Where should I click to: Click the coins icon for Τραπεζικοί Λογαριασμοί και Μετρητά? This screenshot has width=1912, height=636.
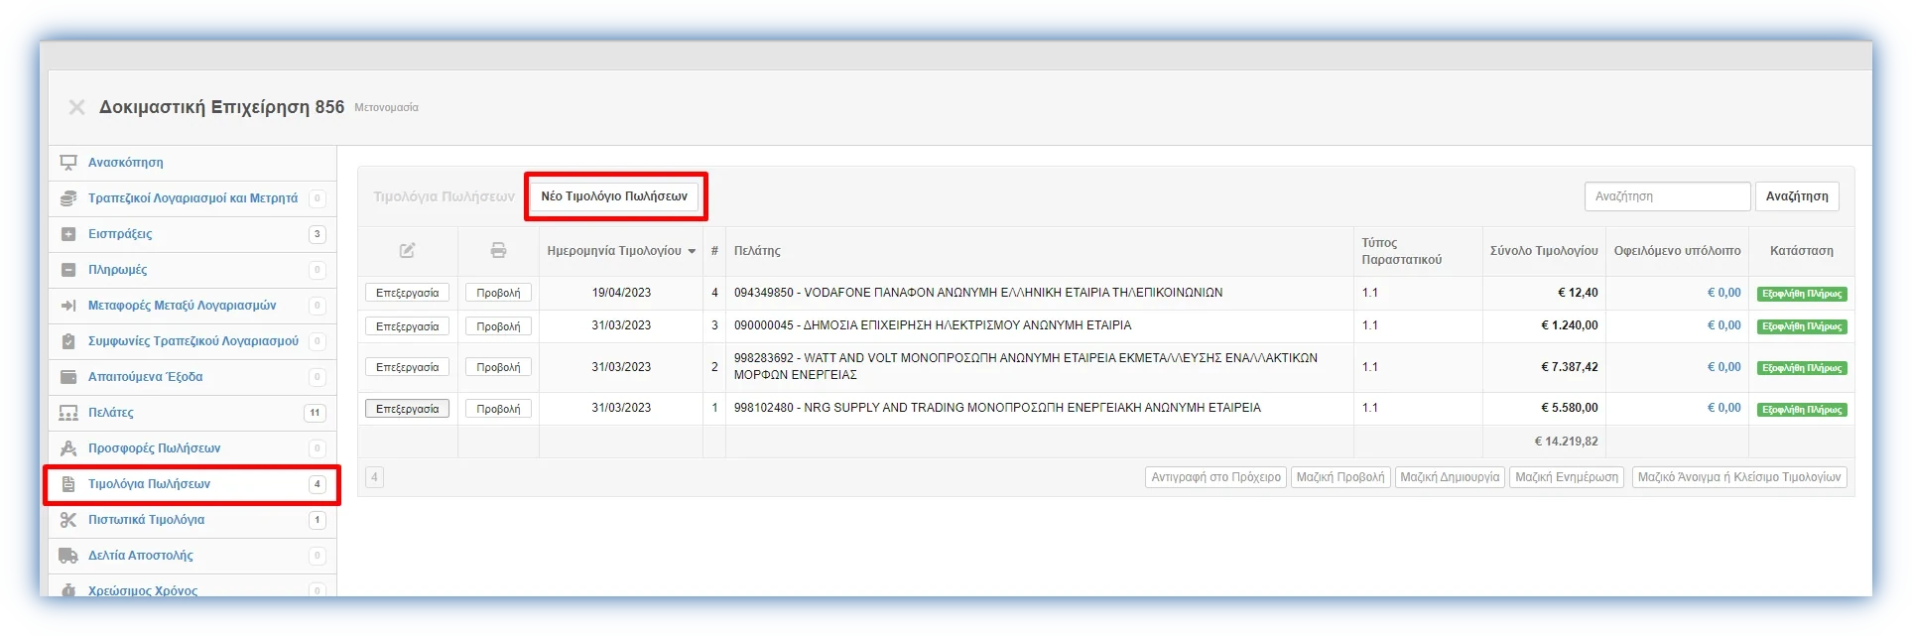(x=68, y=198)
